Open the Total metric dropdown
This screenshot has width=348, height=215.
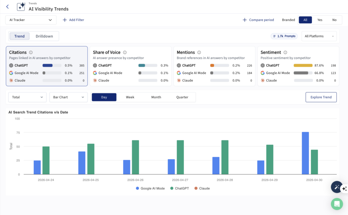point(27,97)
